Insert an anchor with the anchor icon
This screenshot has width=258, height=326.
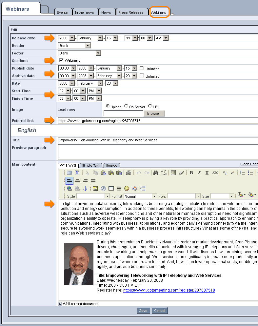[85, 189]
